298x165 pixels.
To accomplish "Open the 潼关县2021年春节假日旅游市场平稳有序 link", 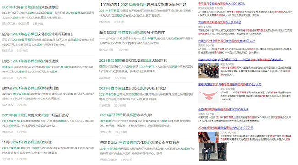I will point(132,33).
